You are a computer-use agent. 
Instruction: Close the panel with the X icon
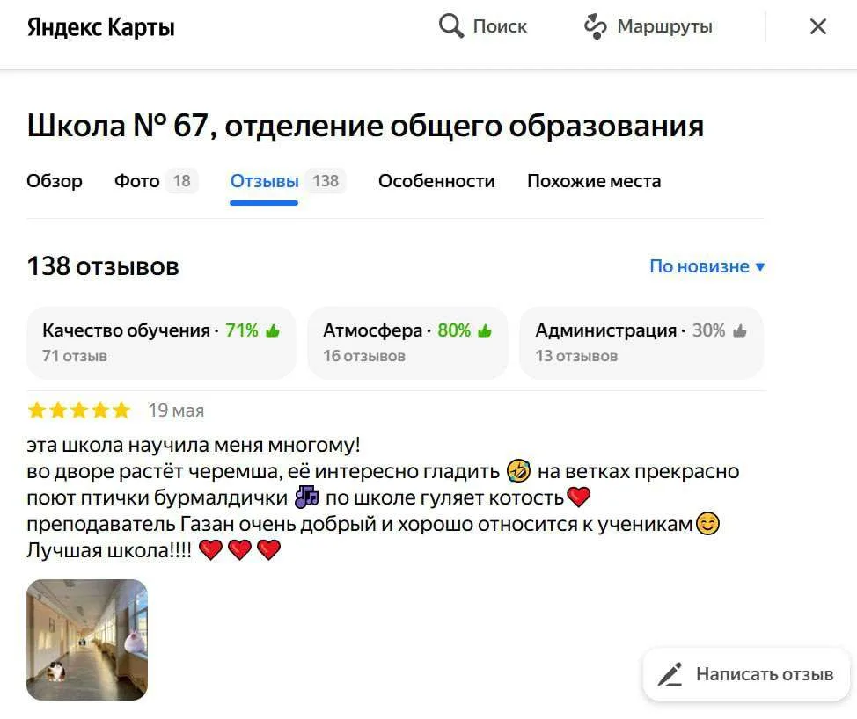(x=817, y=26)
